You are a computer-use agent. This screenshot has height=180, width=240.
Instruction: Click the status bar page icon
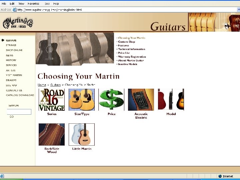[x=2, y=176]
